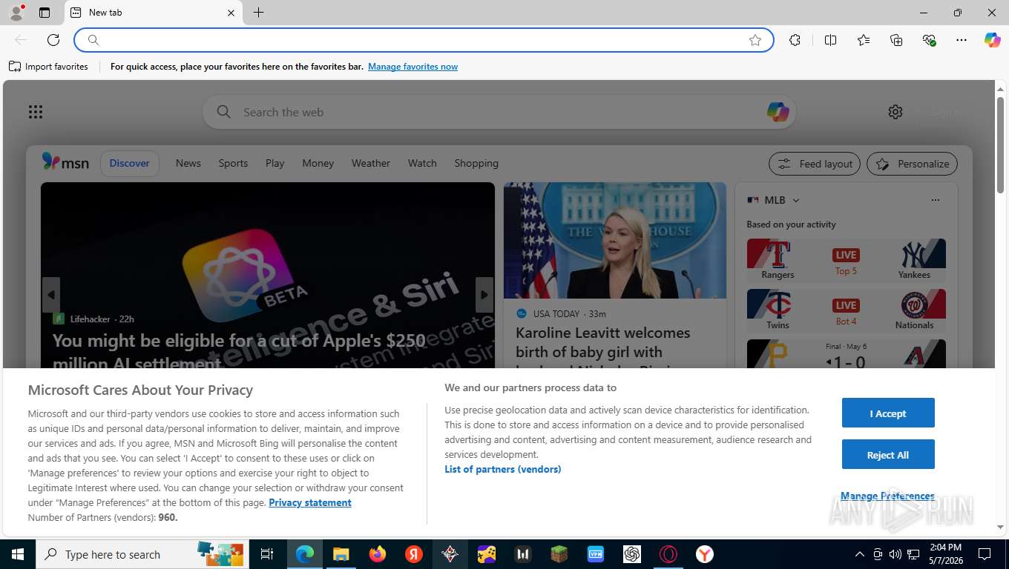Open the MLB card more options

click(936, 200)
